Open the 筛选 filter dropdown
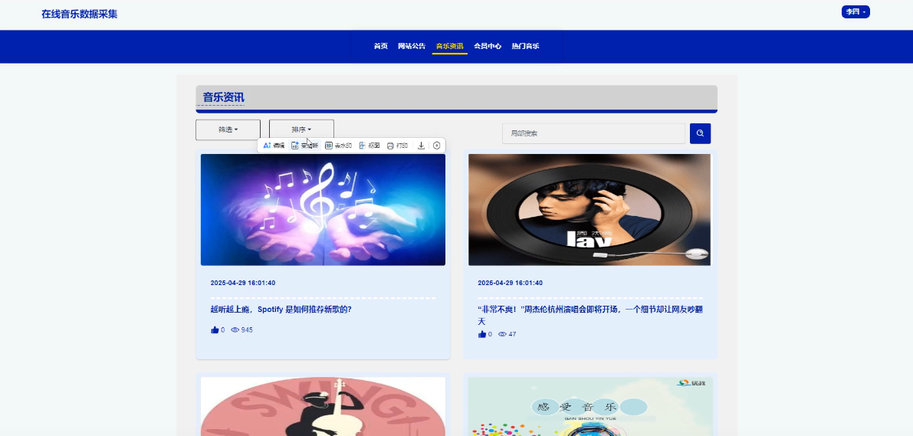The image size is (913, 436). click(x=228, y=129)
